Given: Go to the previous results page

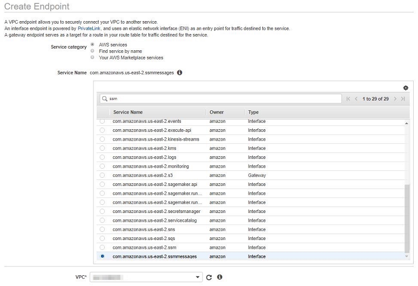Looking at the screenshot, I should (x=356, y=99).
